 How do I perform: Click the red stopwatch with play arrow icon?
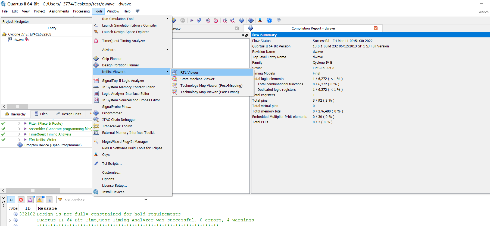(x=208, y=20)
